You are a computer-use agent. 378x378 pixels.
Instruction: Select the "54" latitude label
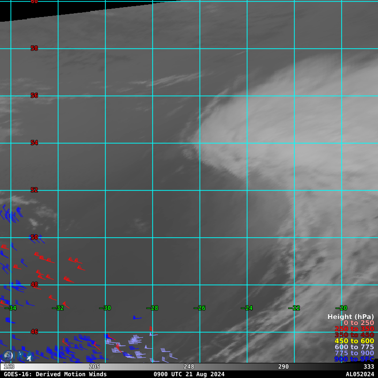pos(34,143)
